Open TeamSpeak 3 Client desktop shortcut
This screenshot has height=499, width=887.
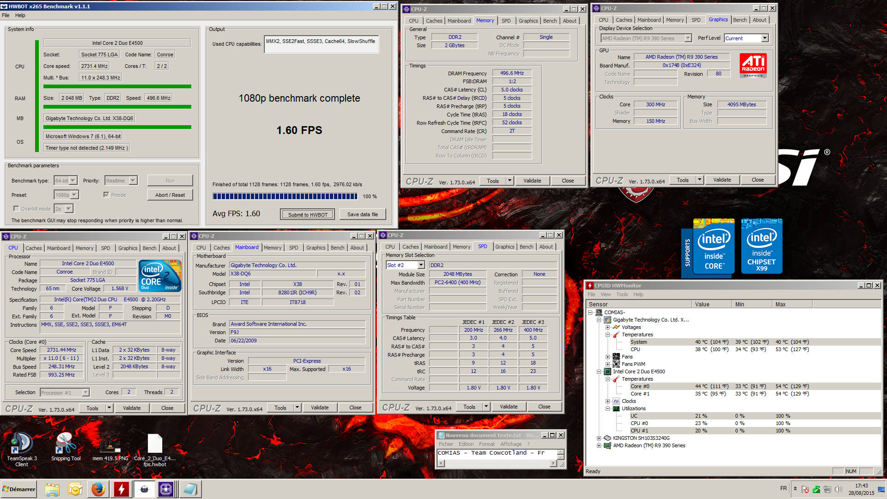[x=21, y=449]
